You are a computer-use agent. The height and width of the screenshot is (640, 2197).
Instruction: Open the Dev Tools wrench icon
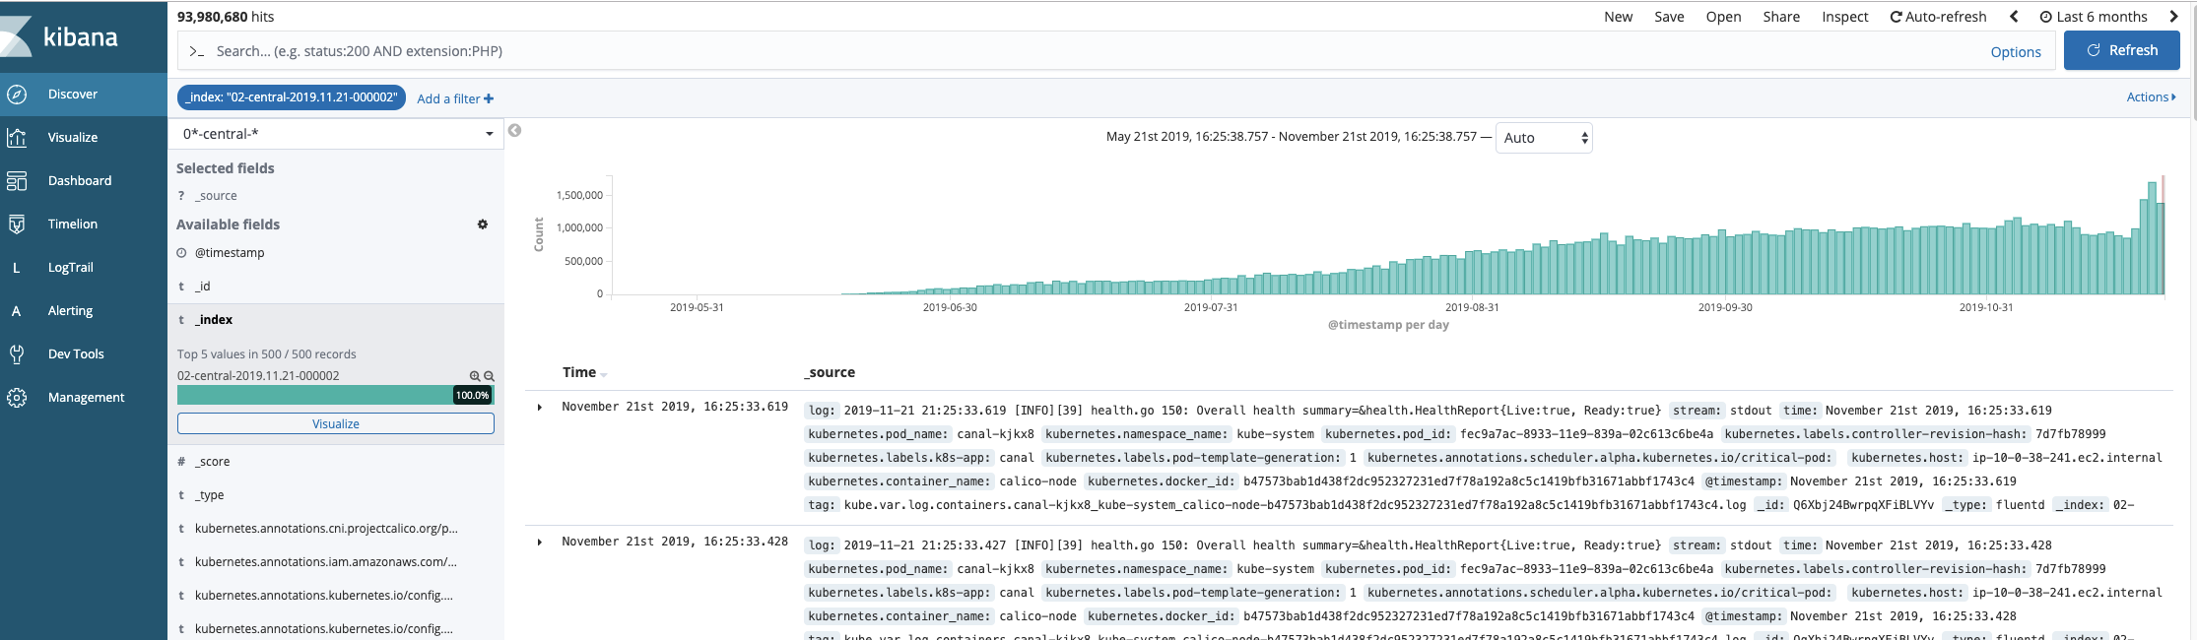pyautogui.click(x=17, y=354)
